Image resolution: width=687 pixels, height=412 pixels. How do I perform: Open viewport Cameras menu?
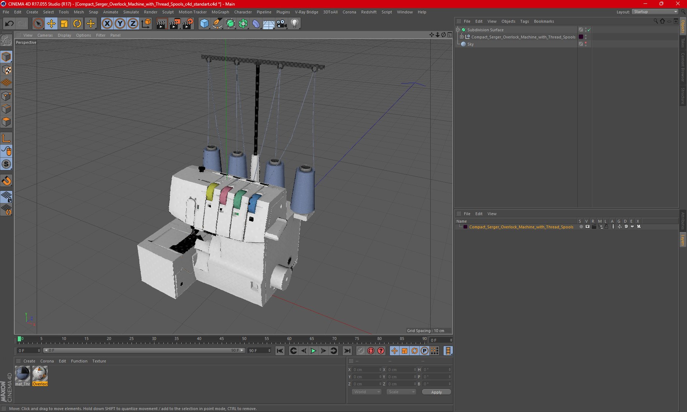tap(45, 35)
